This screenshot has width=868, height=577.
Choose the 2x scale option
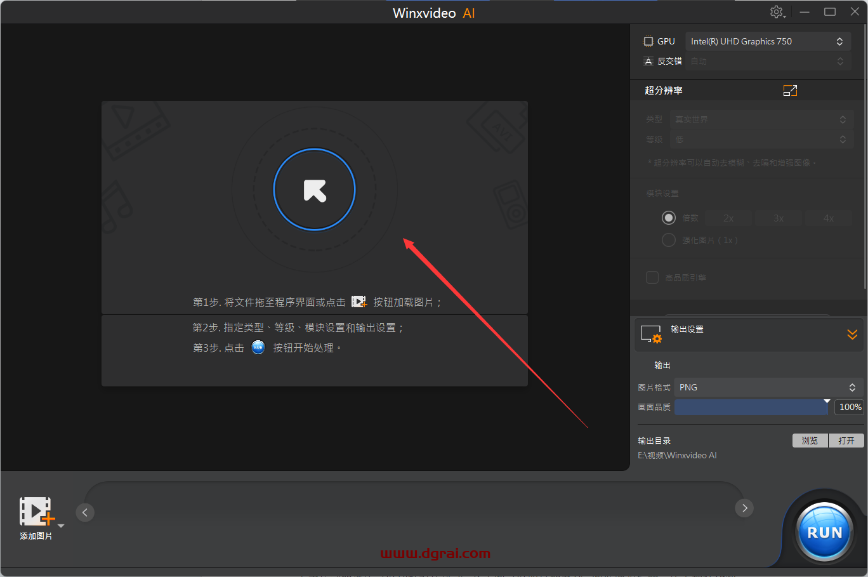pyautogui.click(x=728, y=218)
